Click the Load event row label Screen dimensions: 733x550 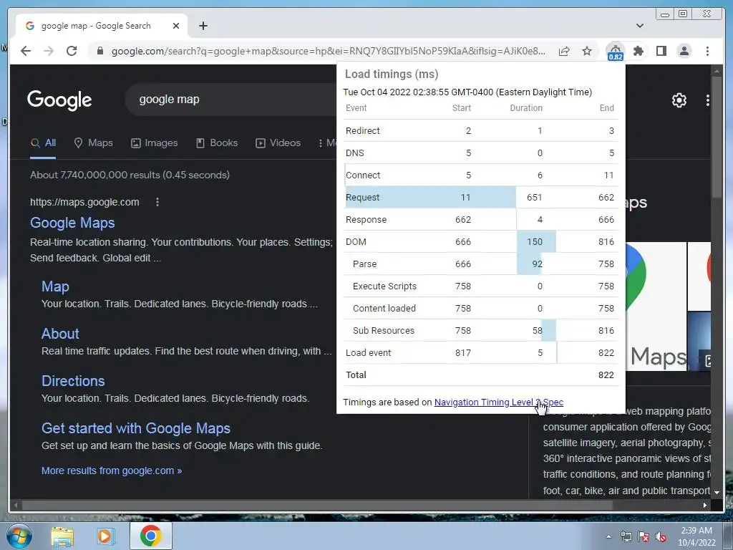(x=368, y=352)
